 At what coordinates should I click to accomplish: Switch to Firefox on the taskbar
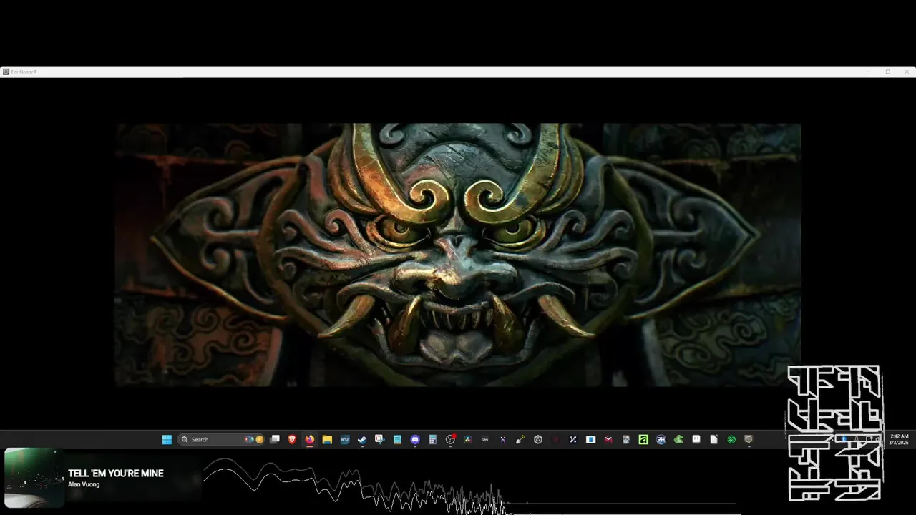coord(310,439)
